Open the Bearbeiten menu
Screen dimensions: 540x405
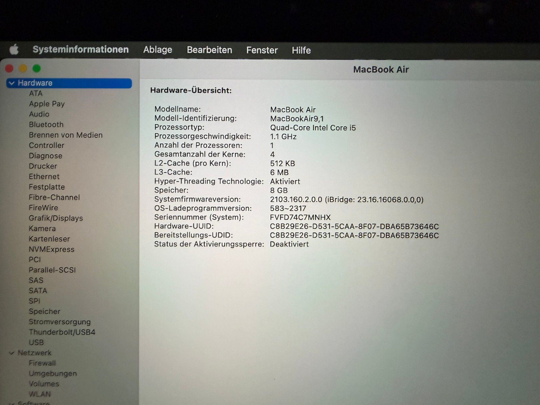click(x=209, y=50)
